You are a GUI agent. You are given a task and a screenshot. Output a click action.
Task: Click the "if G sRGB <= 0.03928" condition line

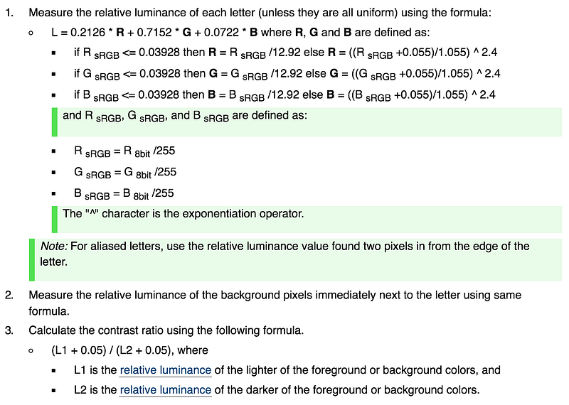click(x=287, y=74)
